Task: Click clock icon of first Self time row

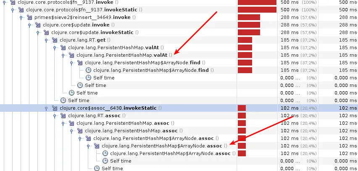Action: click(88, 78)
